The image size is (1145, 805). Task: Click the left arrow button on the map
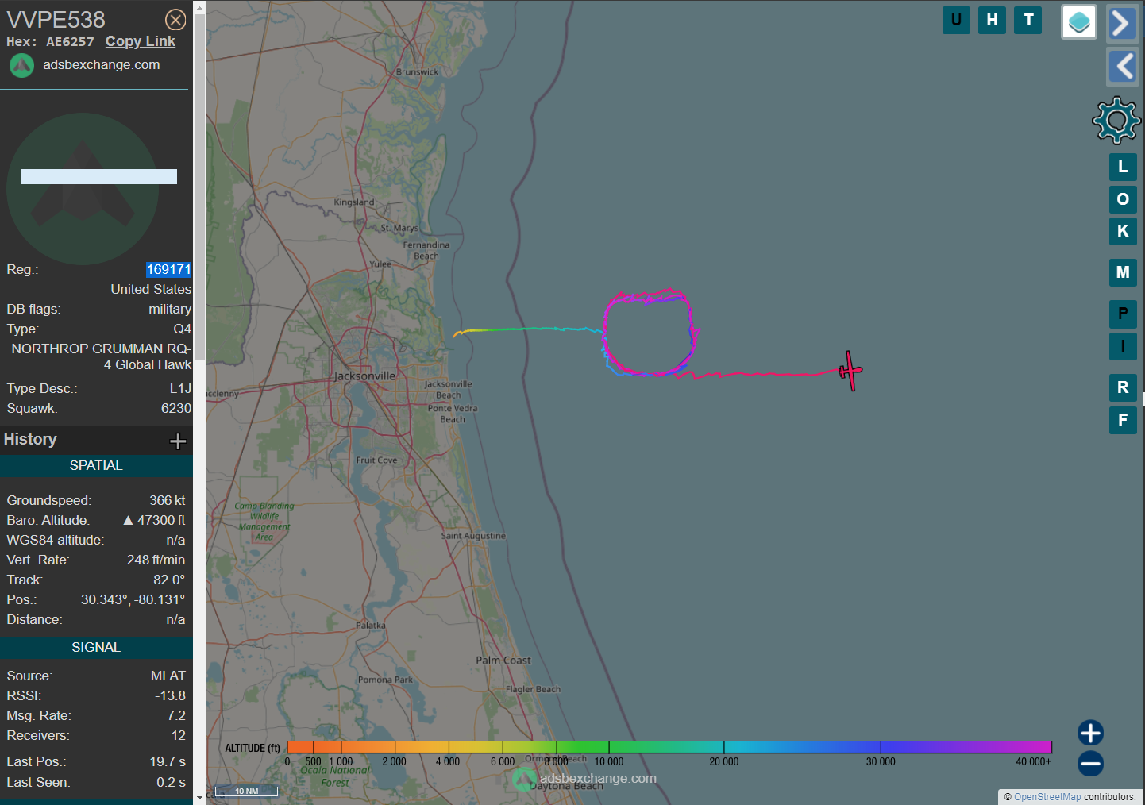click(x=1122, y=67)
